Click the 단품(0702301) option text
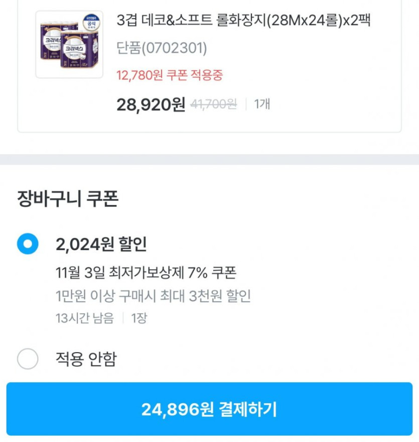 pyautogui.click(x=162, y=48)
